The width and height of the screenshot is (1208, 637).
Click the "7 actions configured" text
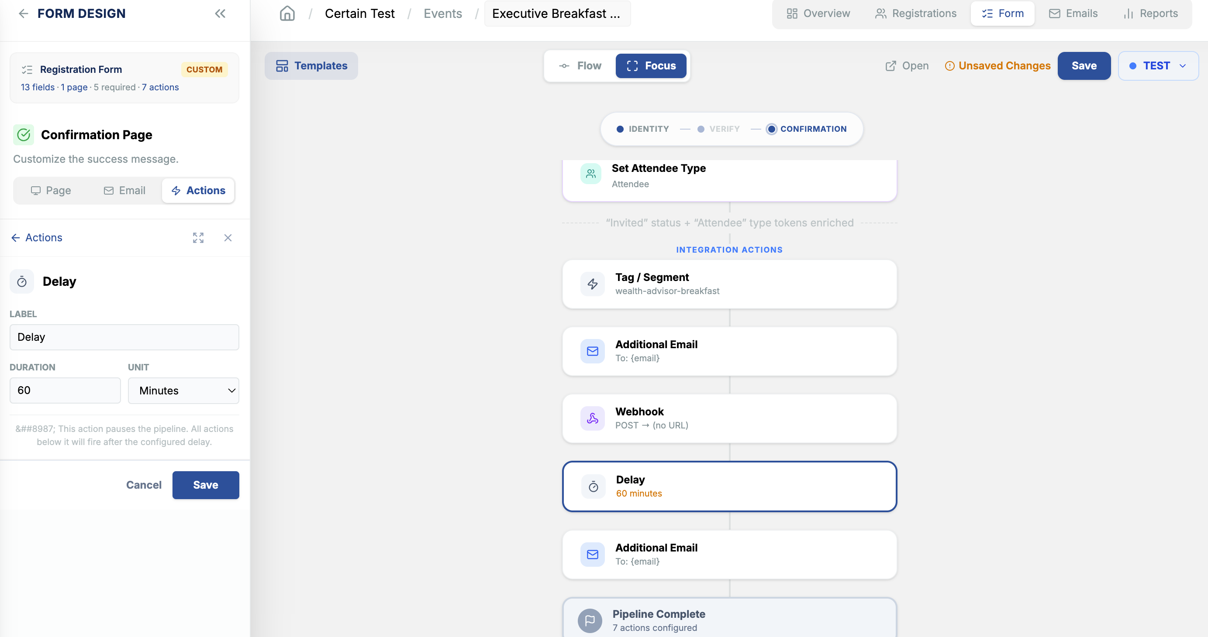pos(655,628)
